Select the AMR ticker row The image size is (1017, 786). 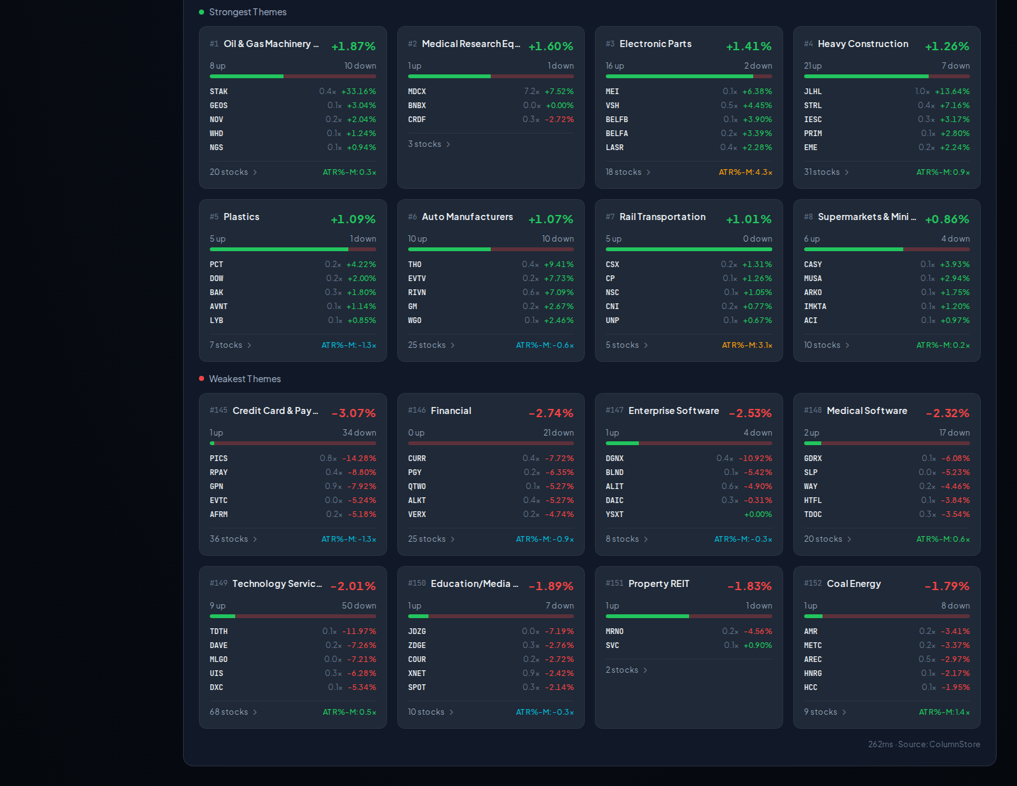point(887,631)
